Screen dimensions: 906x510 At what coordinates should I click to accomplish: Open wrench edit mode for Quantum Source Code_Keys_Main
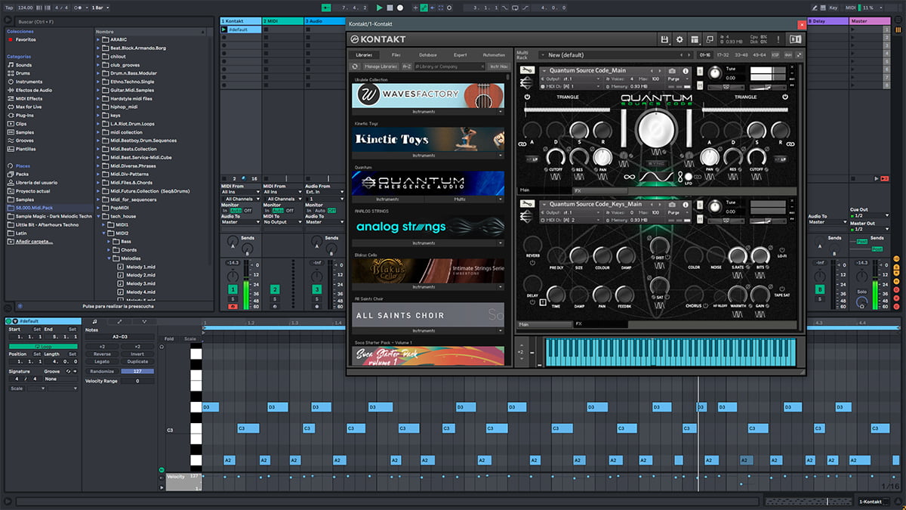click(527, 203)
